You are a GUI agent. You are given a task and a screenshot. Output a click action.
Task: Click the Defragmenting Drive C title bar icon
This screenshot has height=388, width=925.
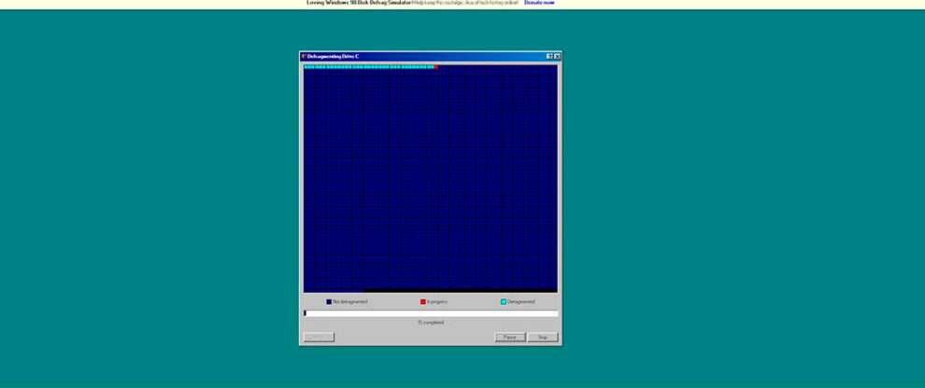(304, 57)
